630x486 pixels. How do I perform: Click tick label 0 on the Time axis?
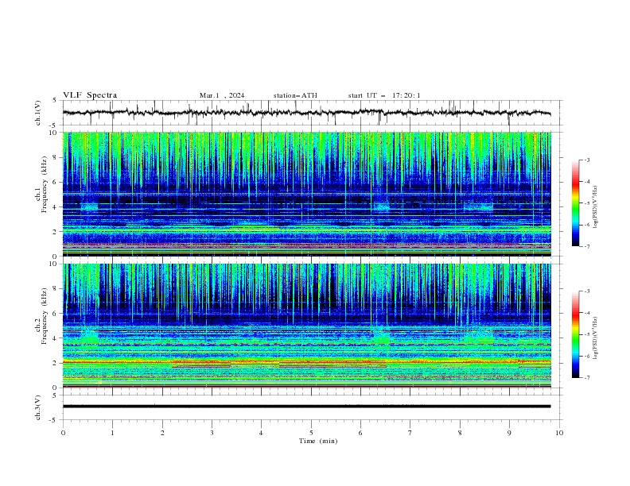click(x=63, y=433)
